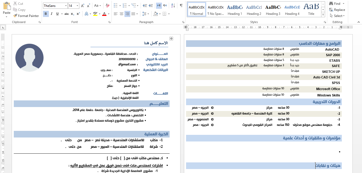The image size is (362, 173).
Task: Toggle Show/Hide paragraph marks
Action: point(181,6)
